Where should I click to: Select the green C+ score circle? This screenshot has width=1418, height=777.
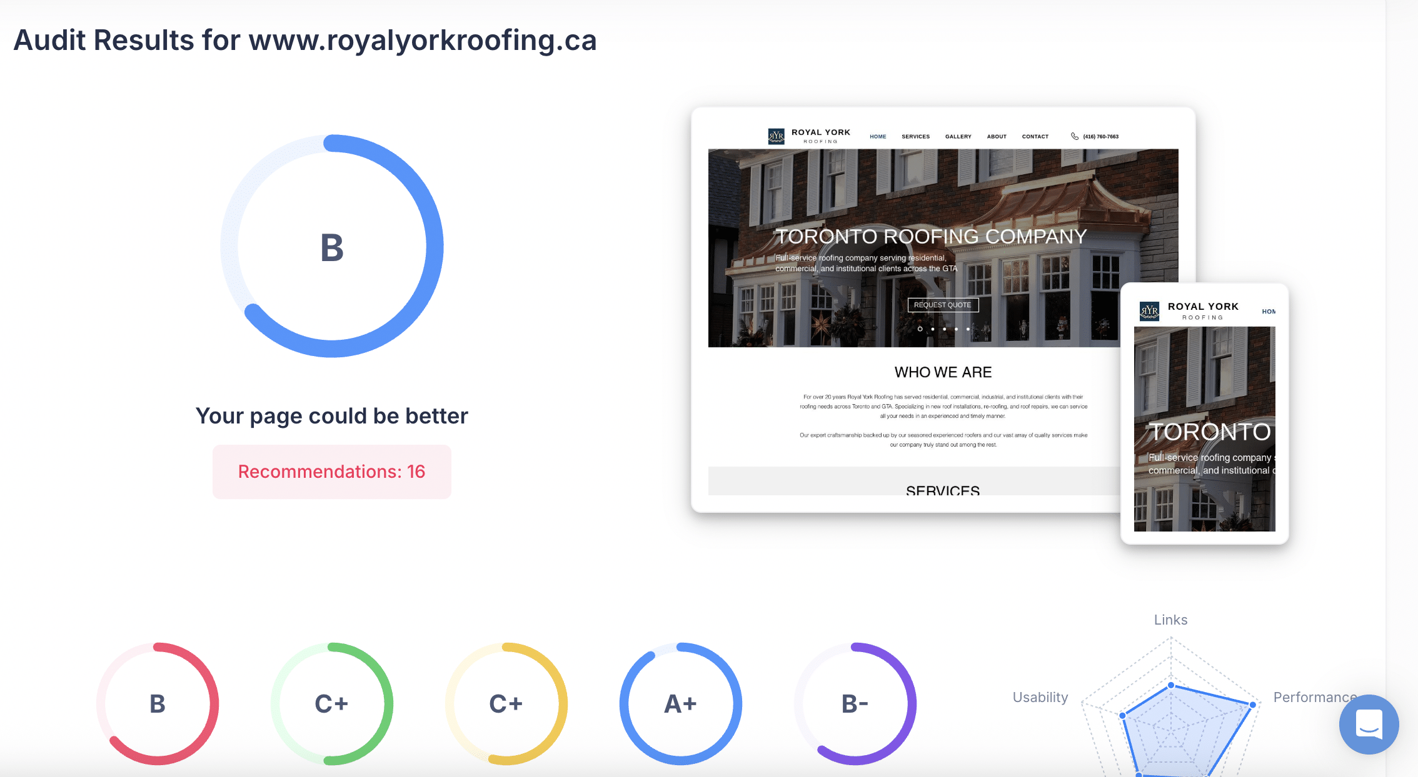(332, 704)
